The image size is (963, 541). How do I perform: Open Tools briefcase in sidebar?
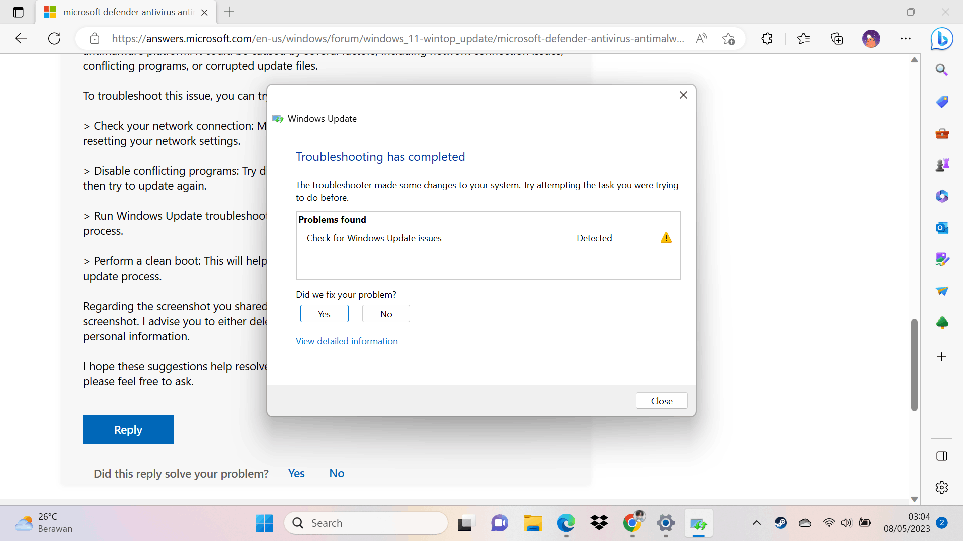coord(942,133)
